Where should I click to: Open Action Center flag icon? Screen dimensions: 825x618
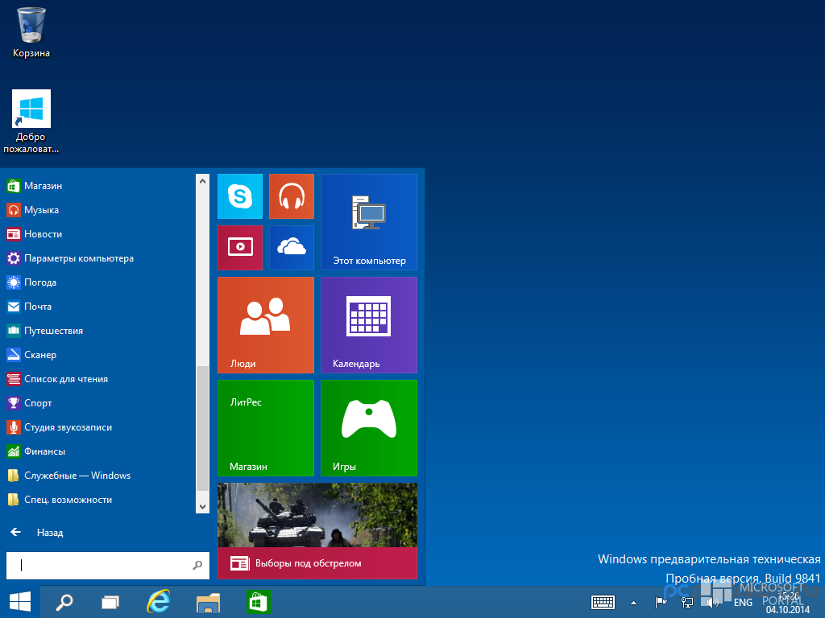(661, 602)
